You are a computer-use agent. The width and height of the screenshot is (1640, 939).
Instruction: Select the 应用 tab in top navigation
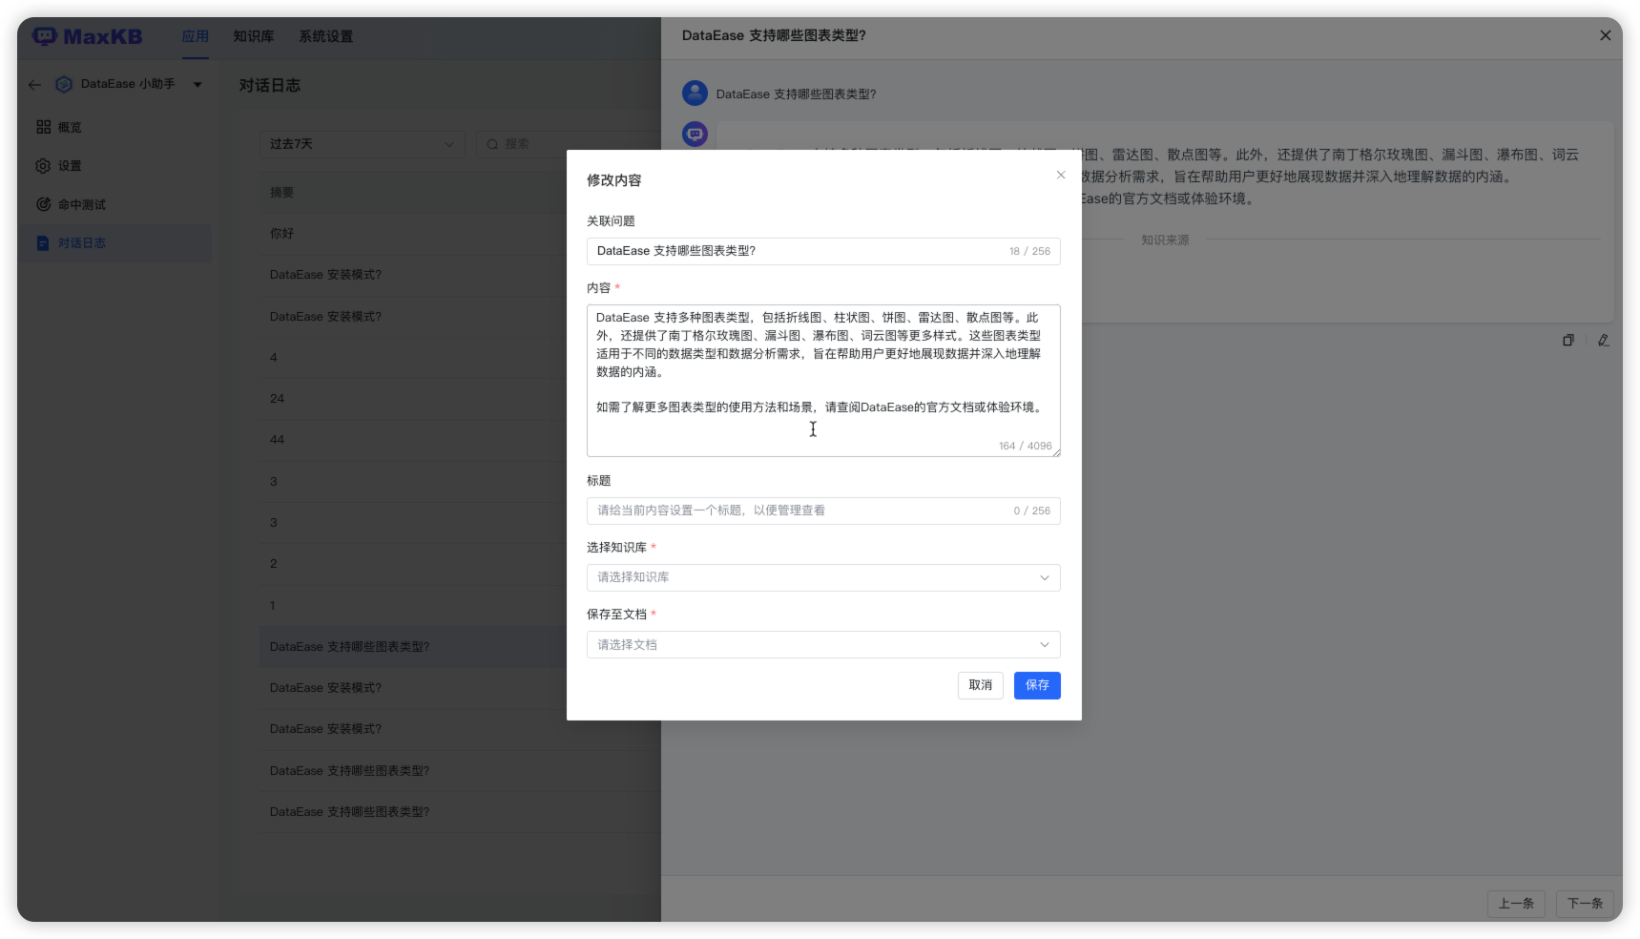[196, 36]
